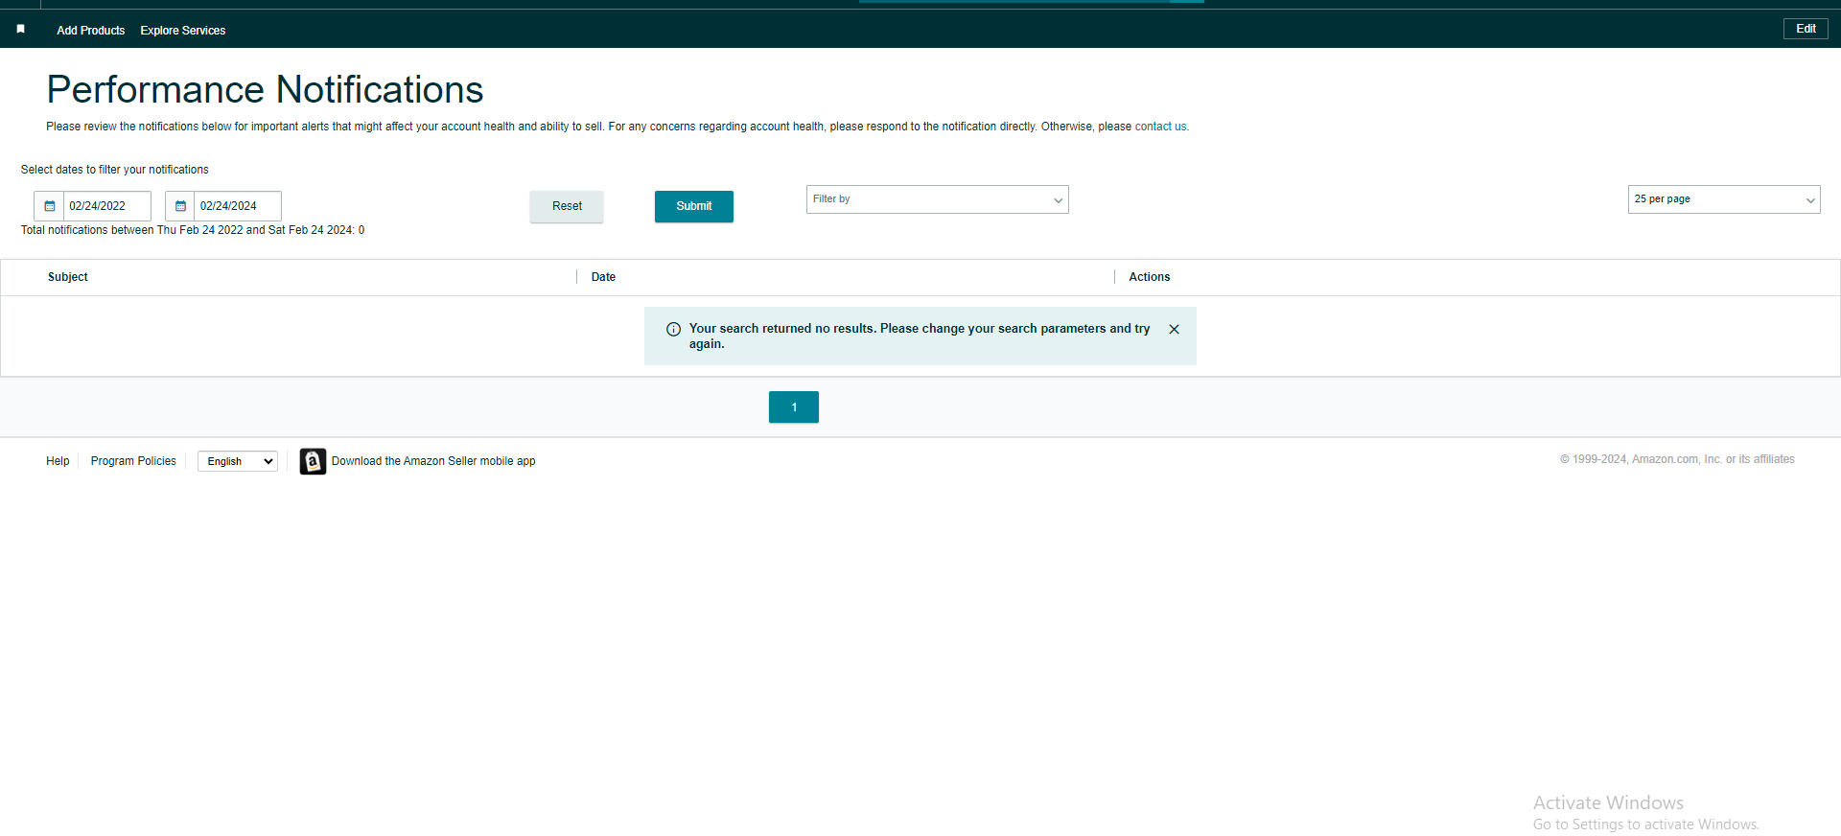This screenshot has height=836, width=1841.
Task: Click the Reset button
Action: pos(567,206)
